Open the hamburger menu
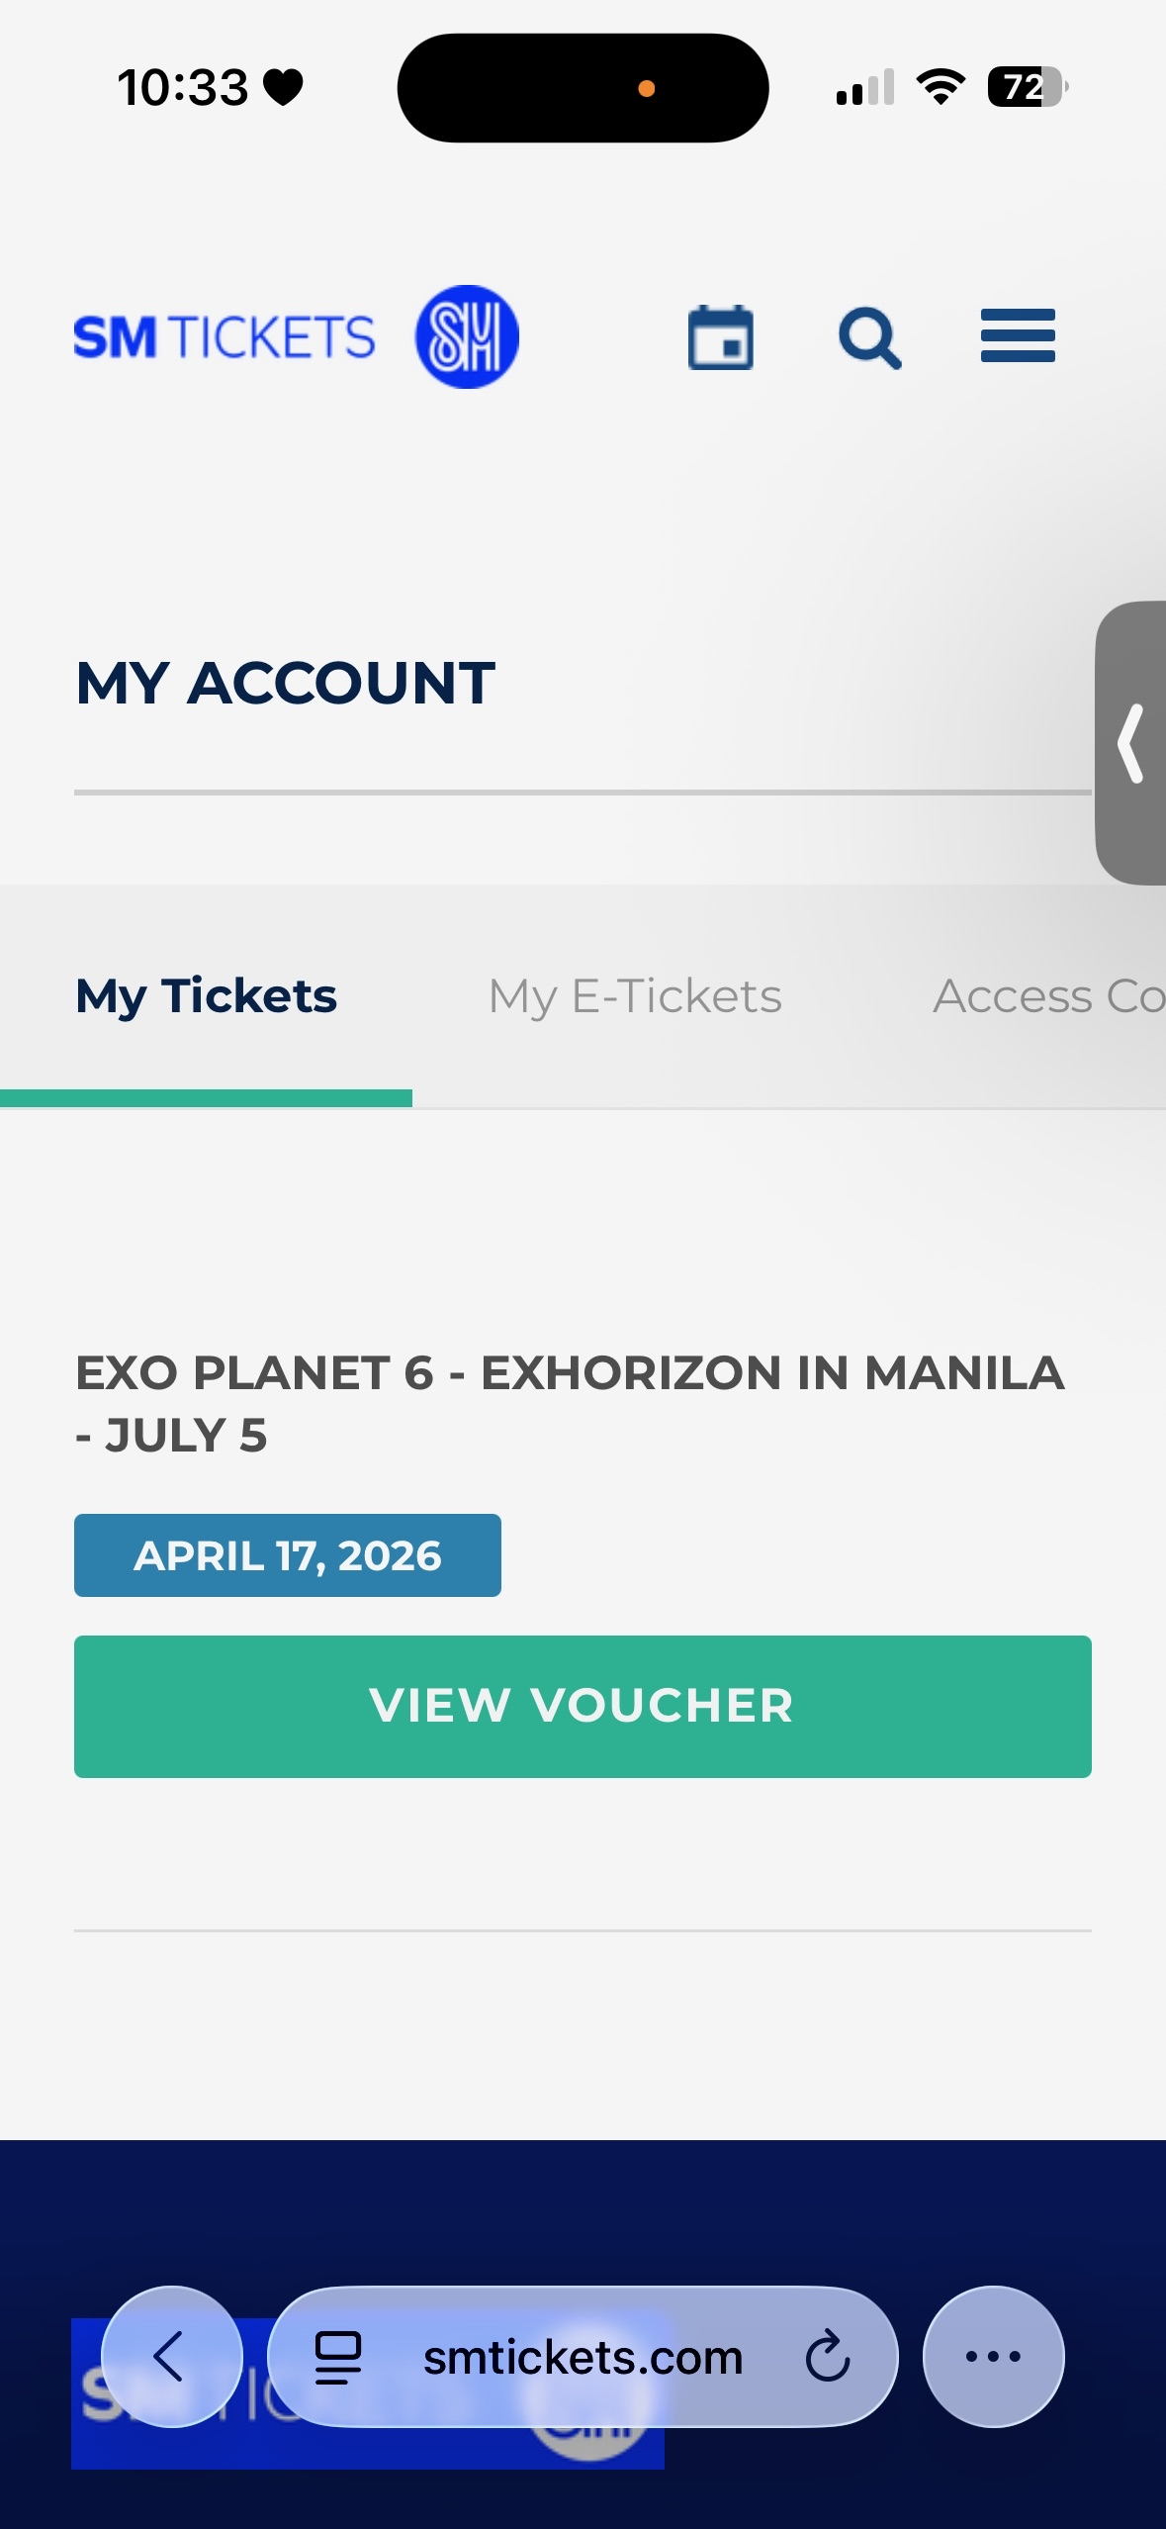1166x2529 pixels. pos(1018,336)
